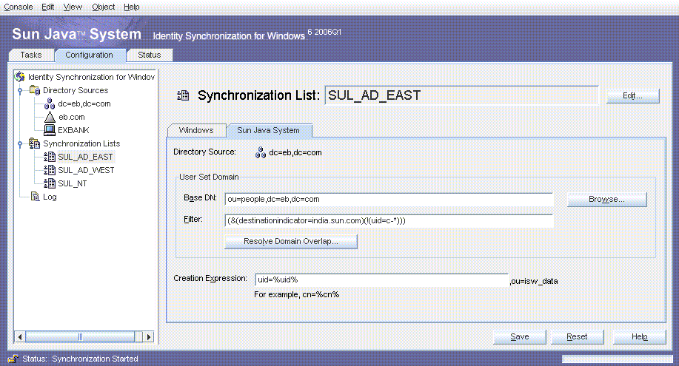This screenshot has width=679, height=366.
Task: Click the Creation Expression input field
Action: coord(381,280)
